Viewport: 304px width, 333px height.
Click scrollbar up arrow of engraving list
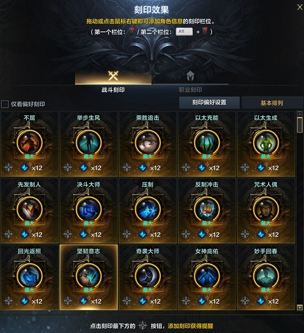click(x=299, y=114)
